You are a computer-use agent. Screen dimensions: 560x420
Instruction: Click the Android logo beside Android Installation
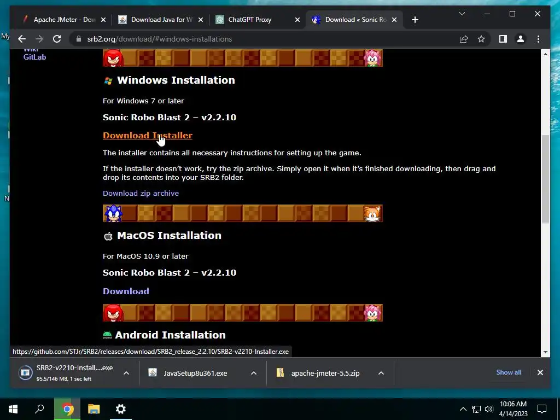pos(107,335)
